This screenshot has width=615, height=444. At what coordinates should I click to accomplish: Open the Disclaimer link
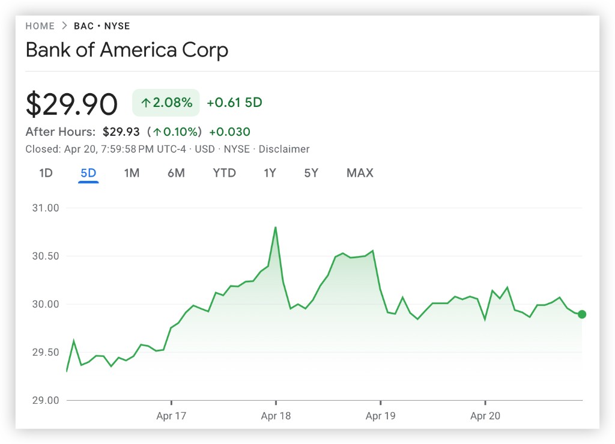click(284, 149)
